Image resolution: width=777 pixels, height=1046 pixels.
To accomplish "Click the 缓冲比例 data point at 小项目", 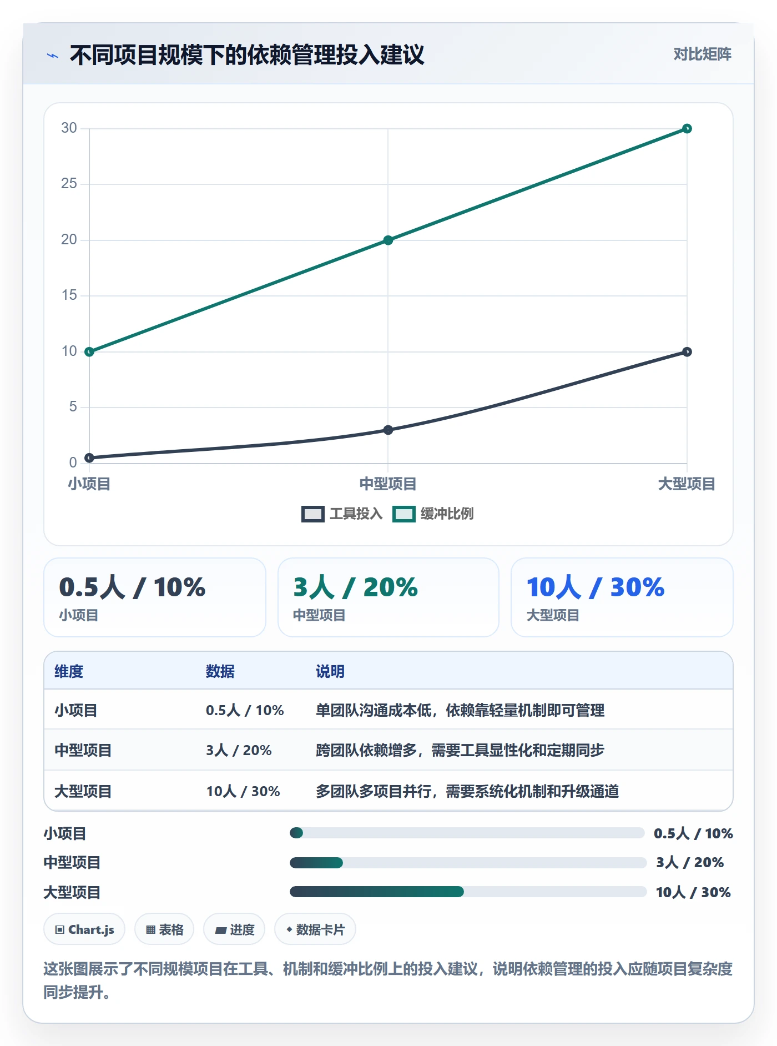I will (x=89, y=352).
